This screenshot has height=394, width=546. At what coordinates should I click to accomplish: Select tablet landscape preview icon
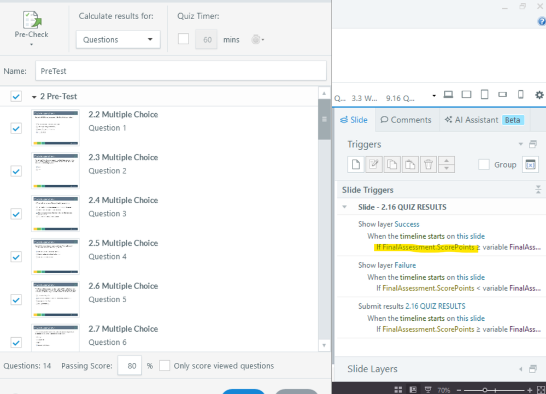pos(466,95)
